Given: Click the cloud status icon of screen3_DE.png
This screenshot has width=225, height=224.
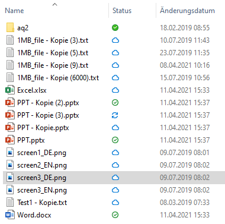Looking at the screenshot, I should pyautogui.click(x=115, y=178).
